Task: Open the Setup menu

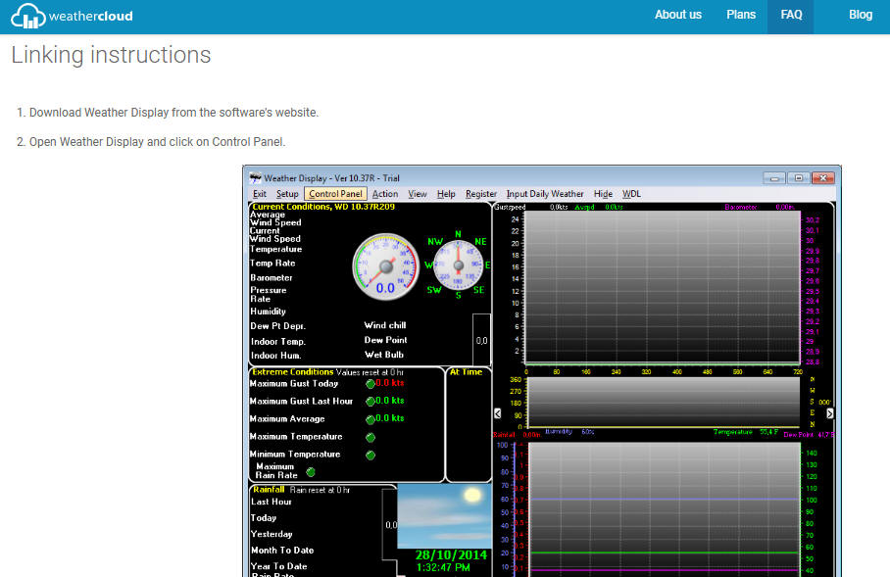Action: tap(287, 194)
